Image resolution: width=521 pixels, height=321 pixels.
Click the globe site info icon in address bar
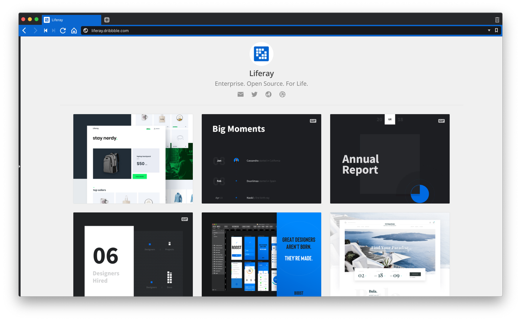tap(86, 30)
